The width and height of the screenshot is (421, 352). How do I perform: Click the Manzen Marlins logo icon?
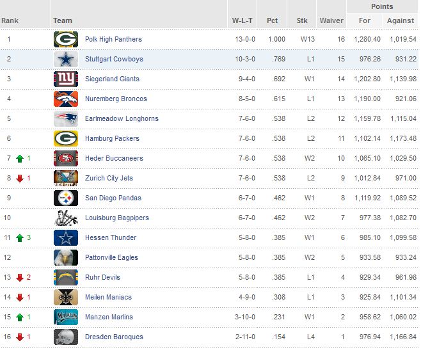pyautogui.click(x=65, y=317)
